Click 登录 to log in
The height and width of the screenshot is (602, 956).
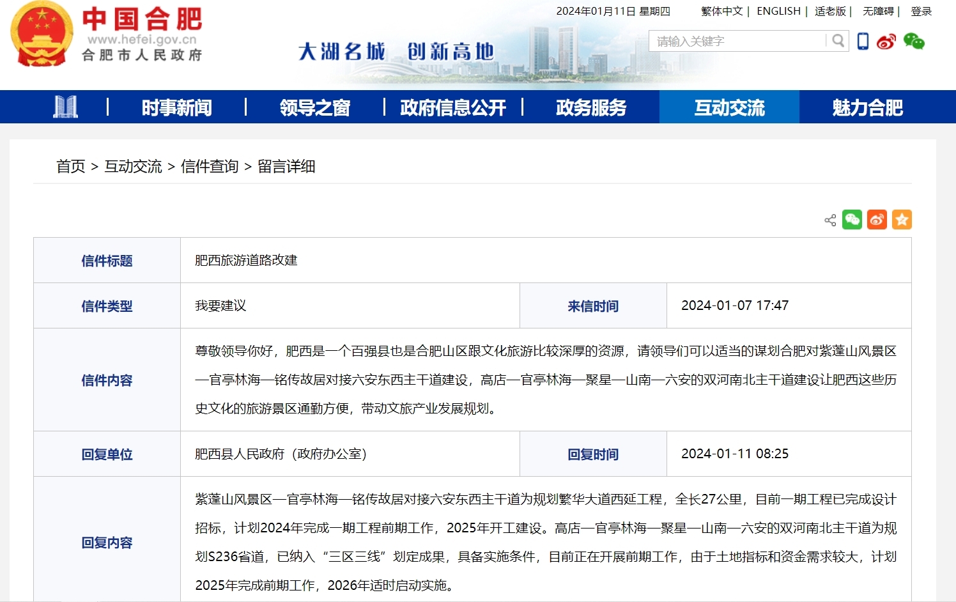pyautogui.click(x=921, y=12)
